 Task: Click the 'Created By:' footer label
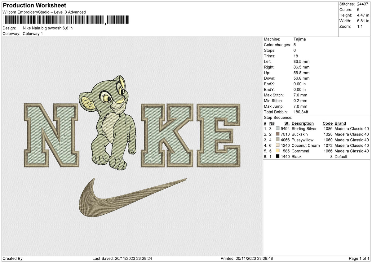coord(13,258)
